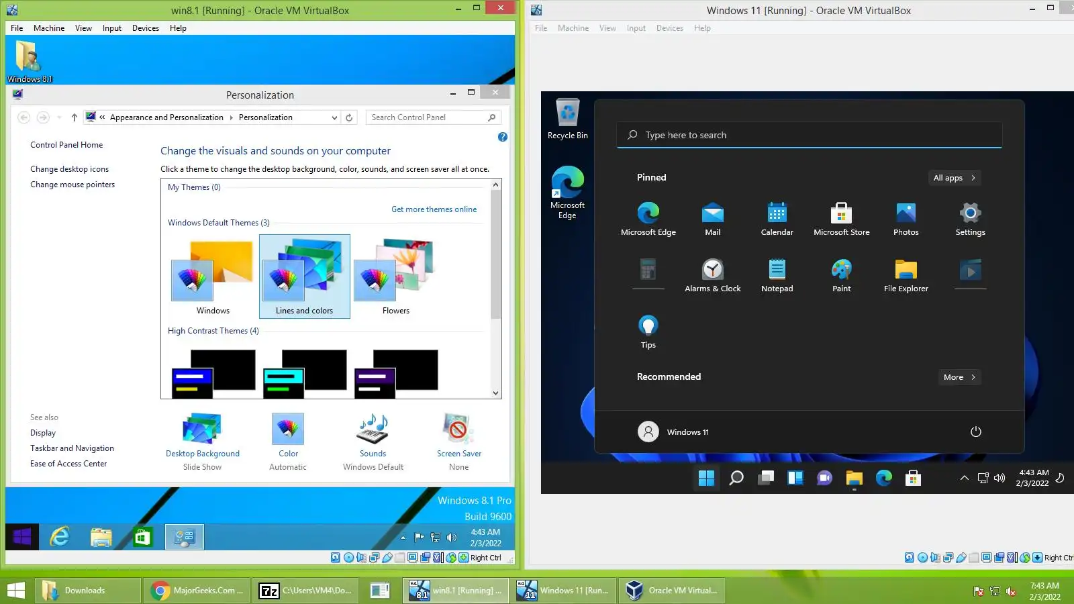Select the Windows default theme
The image size is (1074, 604).
coord(213,276)
